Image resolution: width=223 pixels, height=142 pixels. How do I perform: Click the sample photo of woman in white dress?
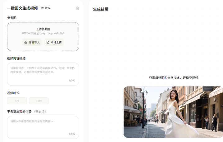click(x=173, y=112)
